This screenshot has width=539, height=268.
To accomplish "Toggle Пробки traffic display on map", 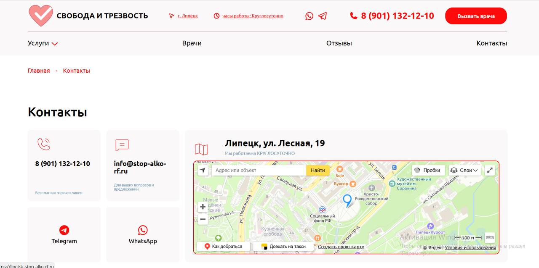I will 428,170.
